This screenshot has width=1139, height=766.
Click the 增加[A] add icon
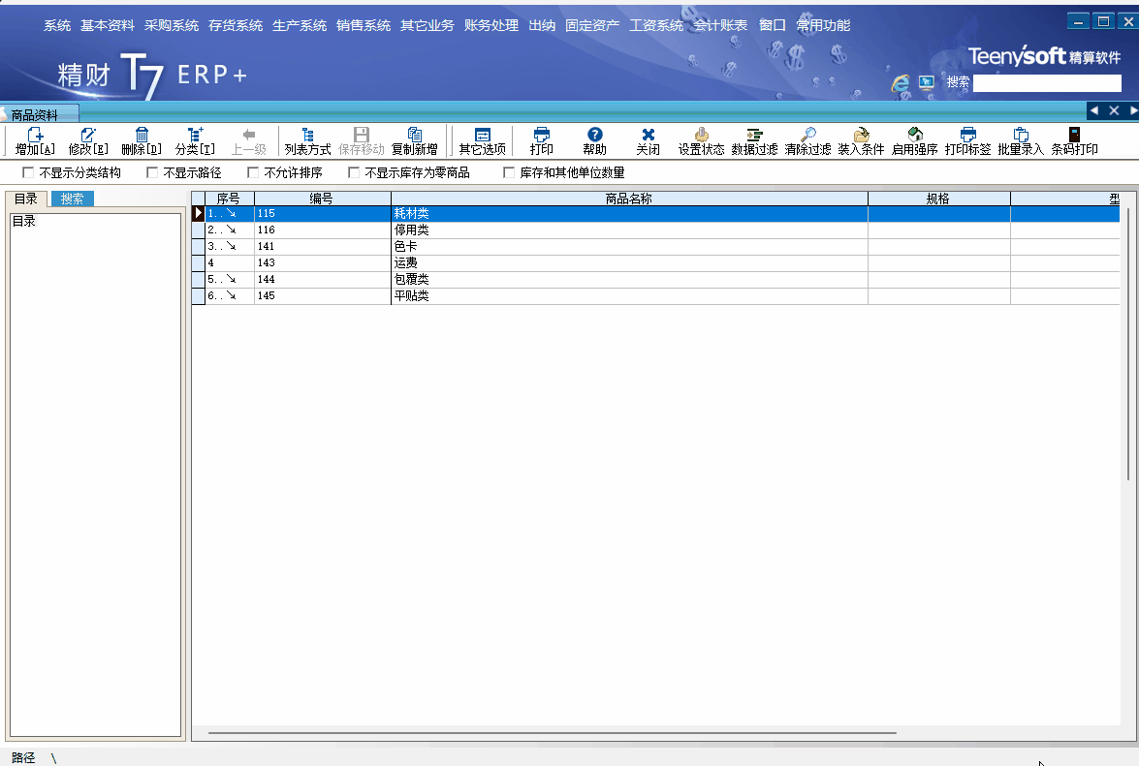pos(35,135)
